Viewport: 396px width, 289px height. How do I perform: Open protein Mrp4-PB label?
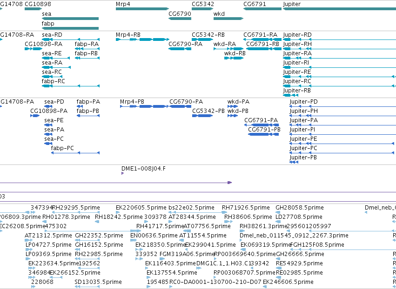click(132, 102)
